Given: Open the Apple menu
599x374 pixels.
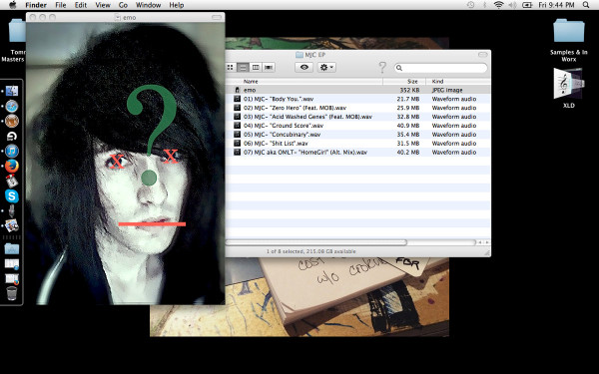Looking at the screenshot, I should point(13,5).
